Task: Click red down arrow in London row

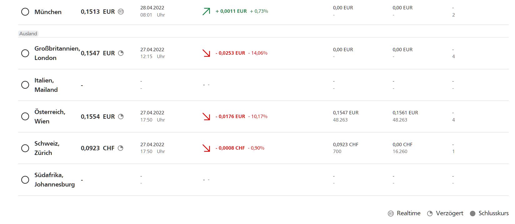Action: pyautogui.click(x=206, y=53)
